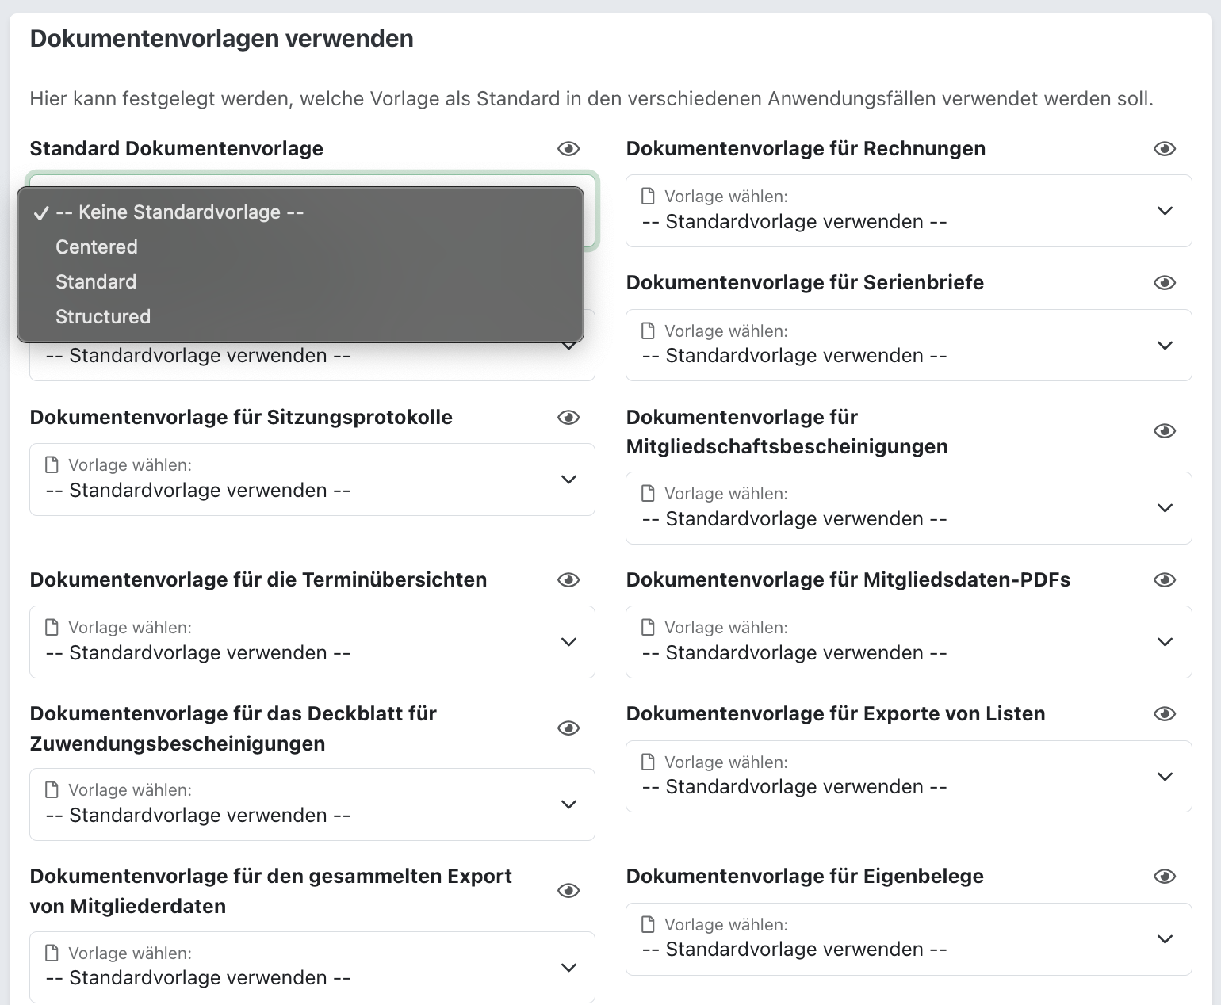The height and width of the screenshot is (1005, 1221).
Task: Click the eye icon beside Standard Dokumentenvorlage
Action: [568, 149]
